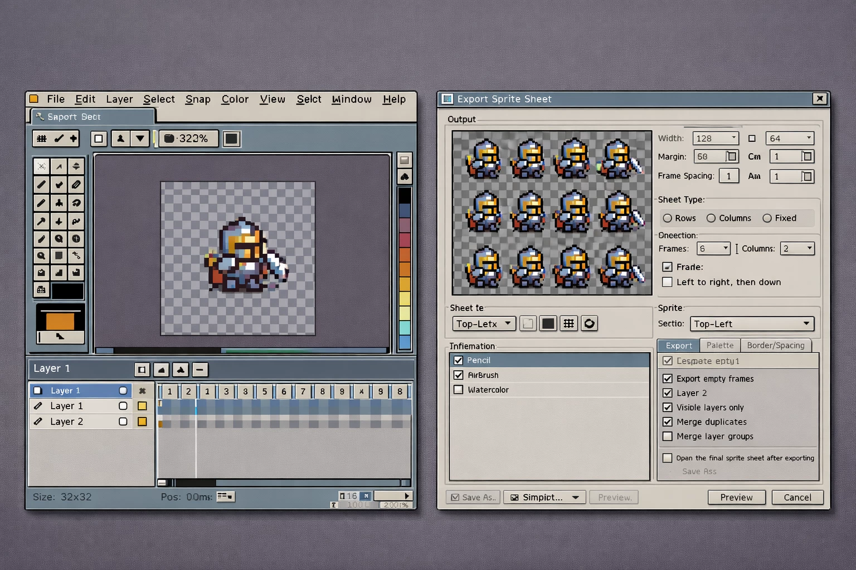Viewport: 856px width, 570px height.
Task: Click the paperclip tool in the toolbox
Action: click(x=76, y=185)
